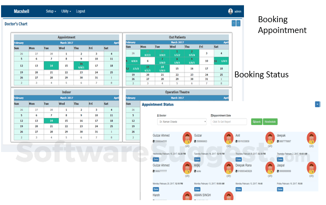
Task: Click the Doctor's Chart heading
Action: pos(16,24)
